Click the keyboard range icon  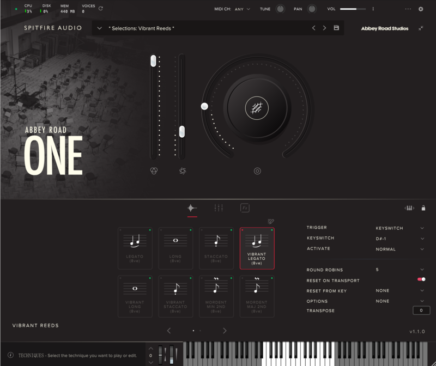(409, 208)
